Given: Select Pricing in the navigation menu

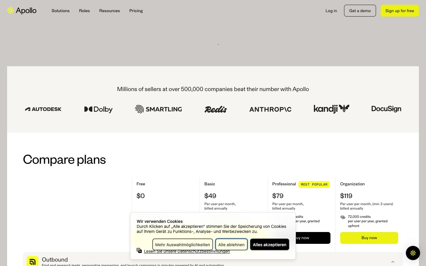Looking at the screenshot, I should click(x=136, y=11).
